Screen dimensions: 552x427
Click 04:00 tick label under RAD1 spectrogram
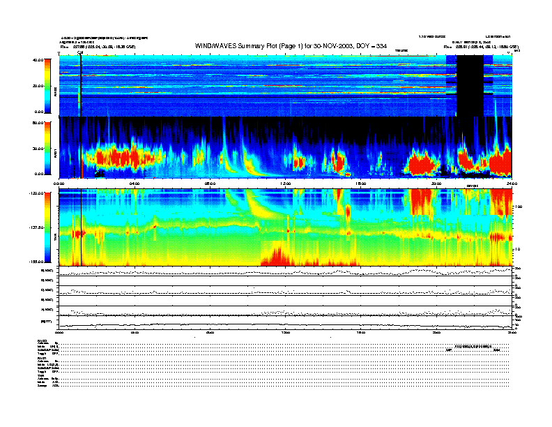point(135,183)
